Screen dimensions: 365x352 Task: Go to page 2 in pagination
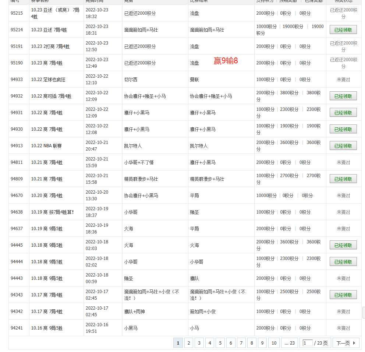click(188, 343)
